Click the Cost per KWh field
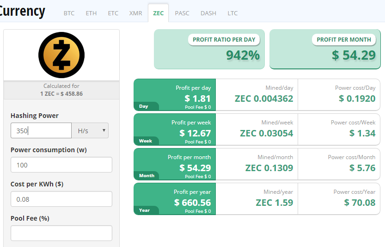Viewport: 385px width, 247px height. pyautogui.click(x=61, y=199)
